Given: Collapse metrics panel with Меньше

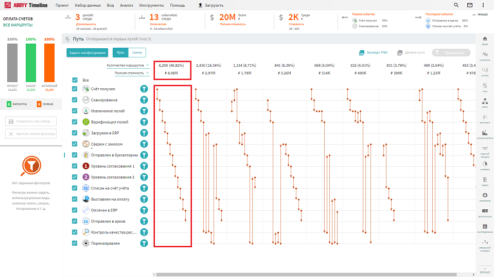Looking at the screenshot, I should (480, 14).
